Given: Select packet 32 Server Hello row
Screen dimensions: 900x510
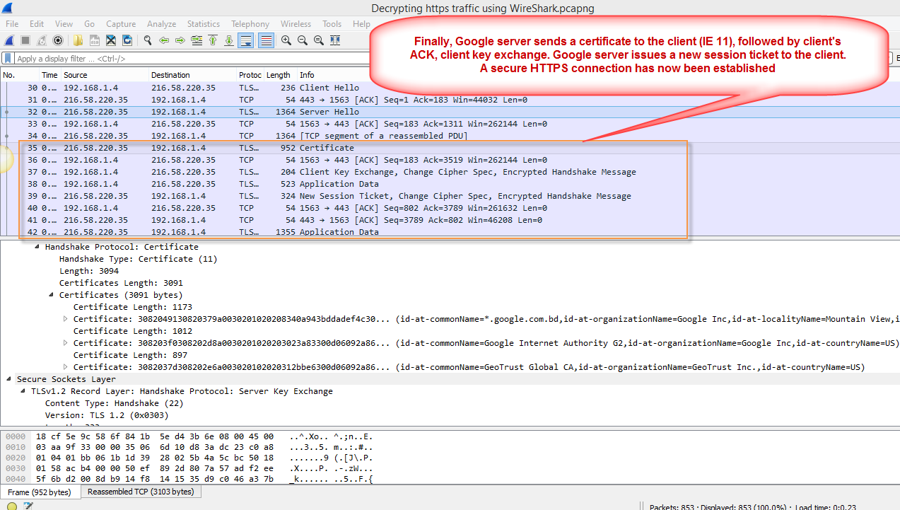Looking at the screenshot, I should [450, 112].
